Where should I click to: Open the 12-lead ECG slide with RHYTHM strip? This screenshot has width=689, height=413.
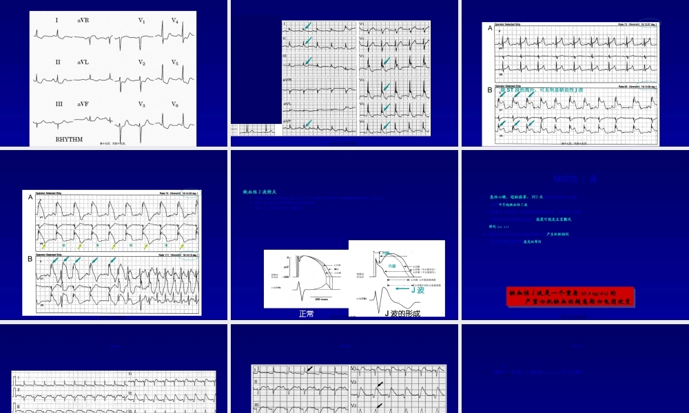click(114, 76)
